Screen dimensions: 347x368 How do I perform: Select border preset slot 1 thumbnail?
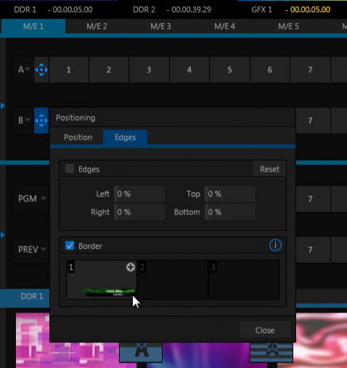coord(102,280)
